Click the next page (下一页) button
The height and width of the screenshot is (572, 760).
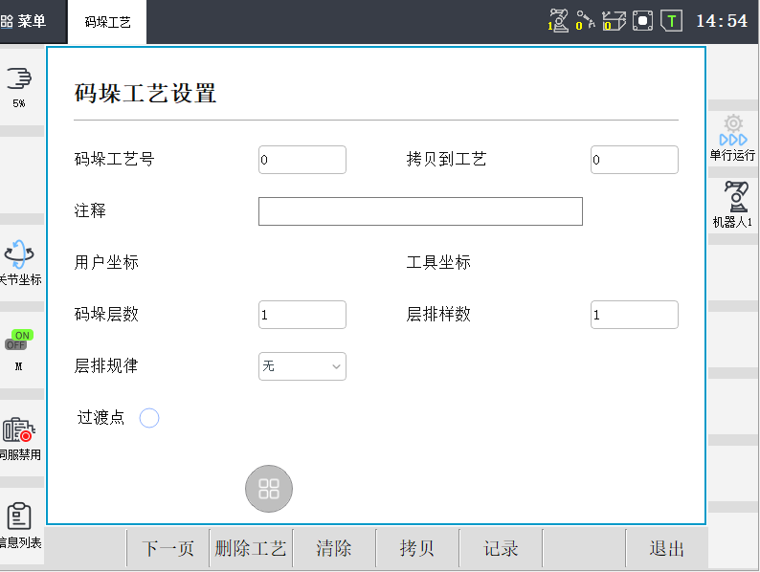pos(168,549)
